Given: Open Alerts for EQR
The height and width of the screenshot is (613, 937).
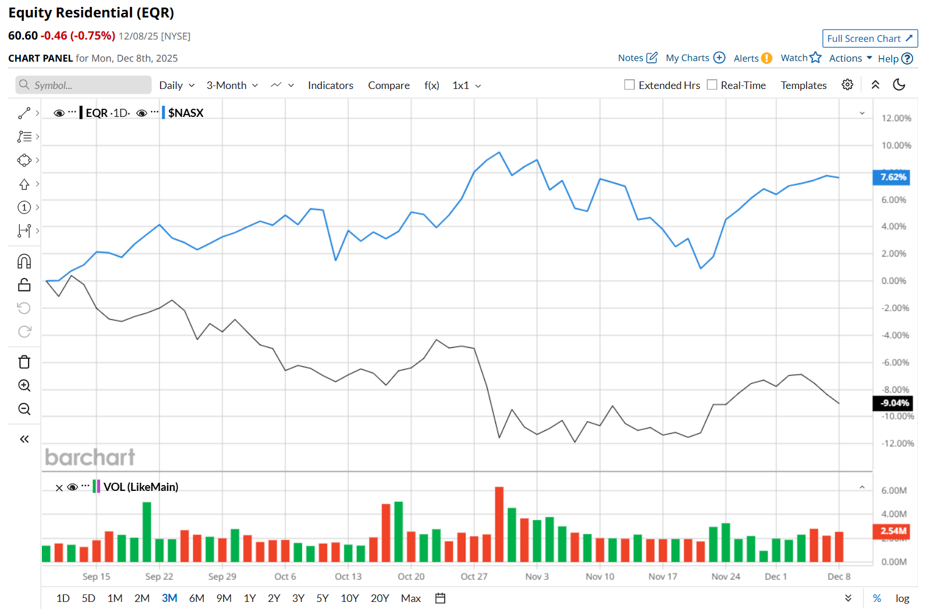Looking at the screenshot, I should (x=753, y=58).
